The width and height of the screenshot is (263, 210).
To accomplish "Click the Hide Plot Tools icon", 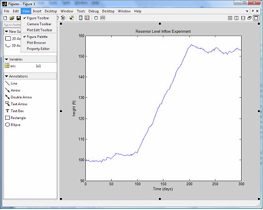I will (x=96, y=18).
